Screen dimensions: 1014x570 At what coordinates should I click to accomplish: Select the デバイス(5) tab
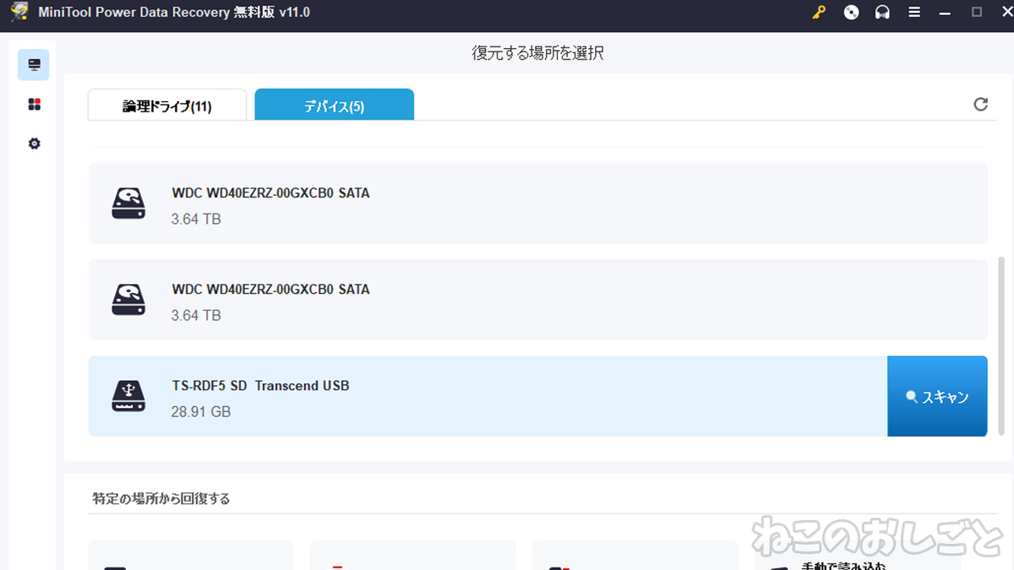click(x=335, y=105)
